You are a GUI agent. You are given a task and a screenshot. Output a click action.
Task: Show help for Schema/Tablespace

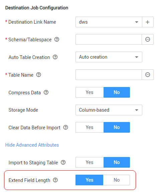[57, 40]
